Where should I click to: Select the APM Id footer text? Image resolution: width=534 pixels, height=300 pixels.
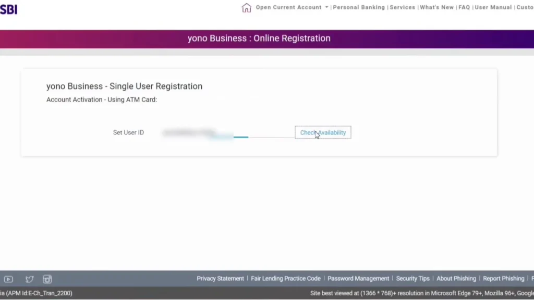[36, 293]
